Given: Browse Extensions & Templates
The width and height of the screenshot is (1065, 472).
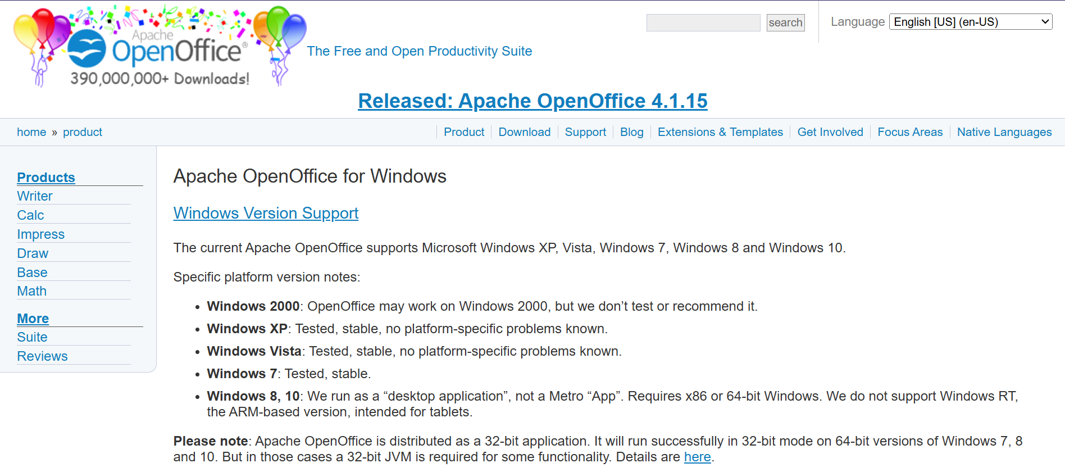Looking at the screenshot, I should (x=720, y=132).
